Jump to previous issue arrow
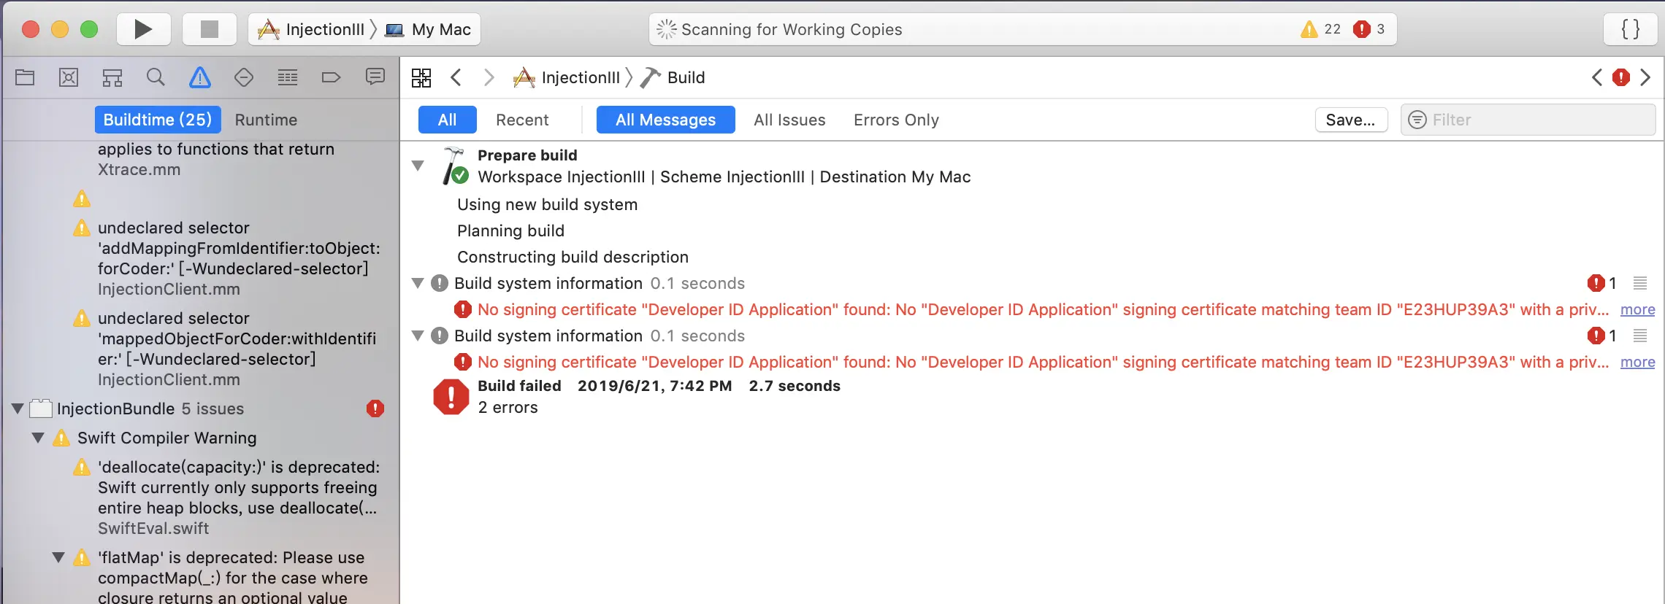 pyautogui.click(x=1597, y=77)
